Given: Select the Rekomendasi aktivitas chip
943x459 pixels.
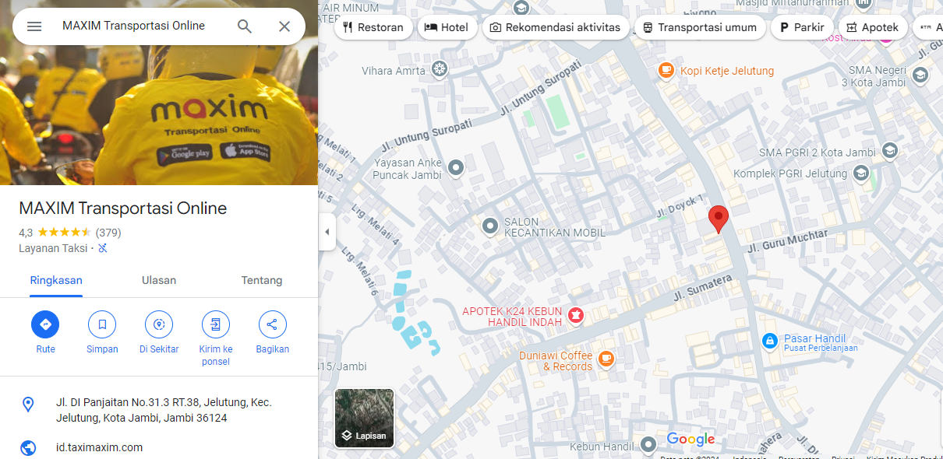Looking at the screenshot, I should tap(556, 27).
